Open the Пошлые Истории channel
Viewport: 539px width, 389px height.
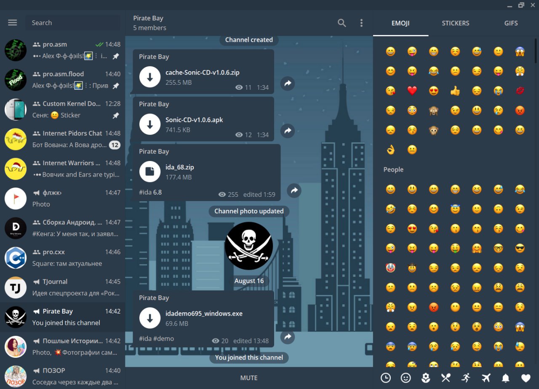point(63,346)
